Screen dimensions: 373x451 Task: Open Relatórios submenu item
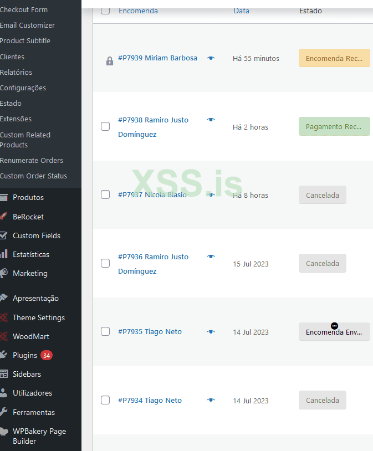(16, 72)
